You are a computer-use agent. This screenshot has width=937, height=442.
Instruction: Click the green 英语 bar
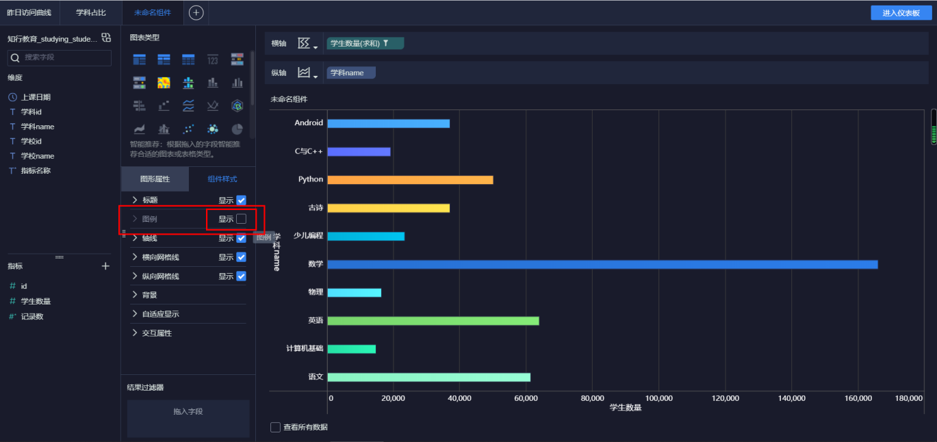433,321
